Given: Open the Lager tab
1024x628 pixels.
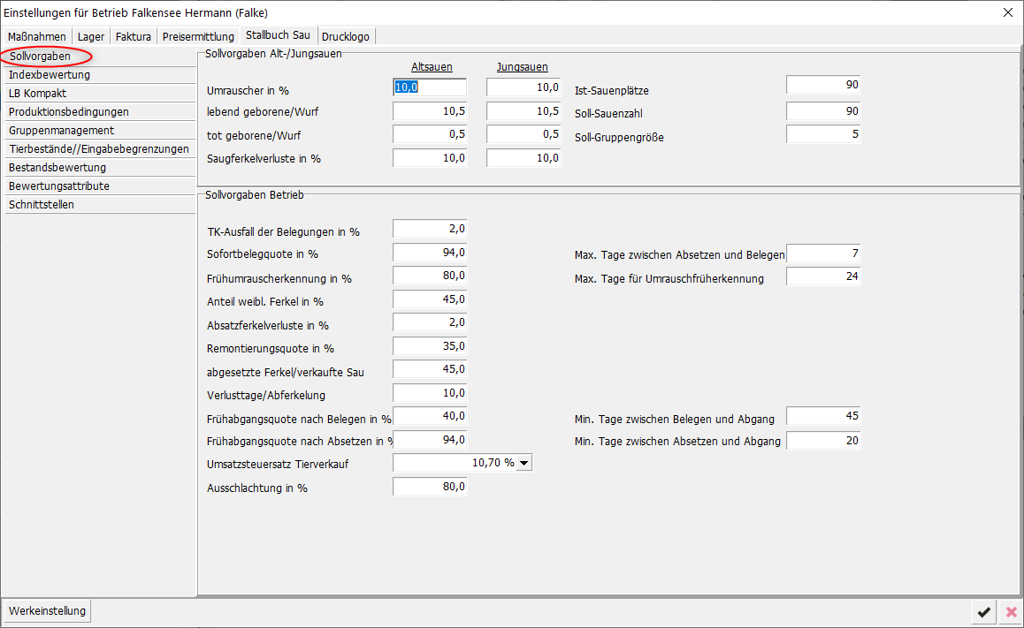Looking at the screenshot, I should 91,36.
